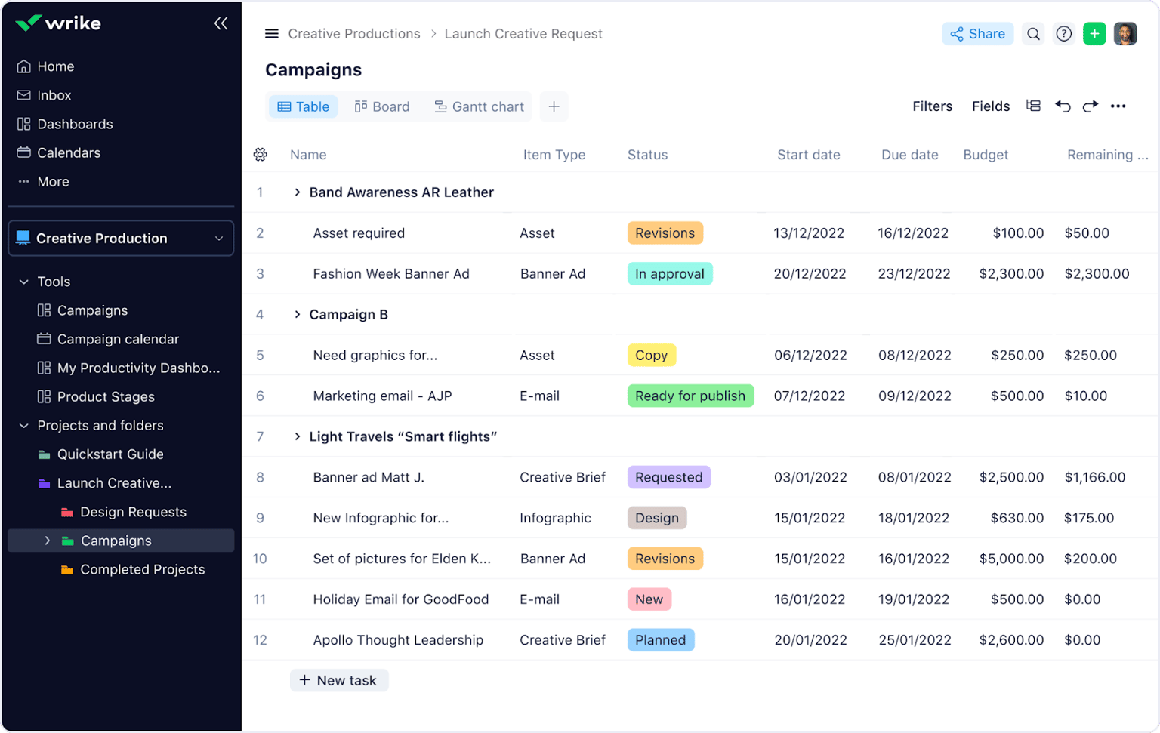Click the user avatar in the top right
Screen dimensions: 1160x733
1125,33
